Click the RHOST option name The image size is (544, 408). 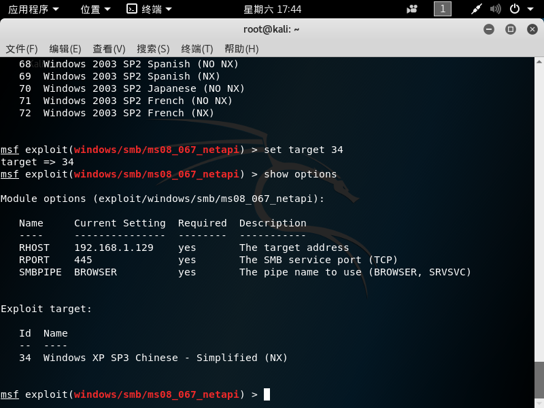35,248
